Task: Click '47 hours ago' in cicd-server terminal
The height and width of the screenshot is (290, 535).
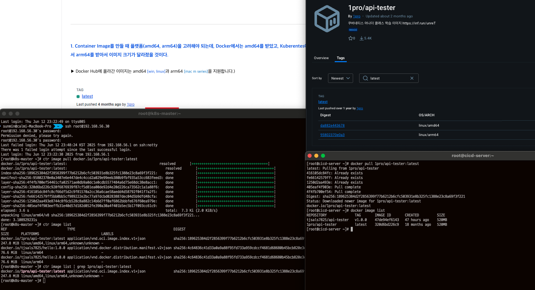Action: tap(417, 220)
